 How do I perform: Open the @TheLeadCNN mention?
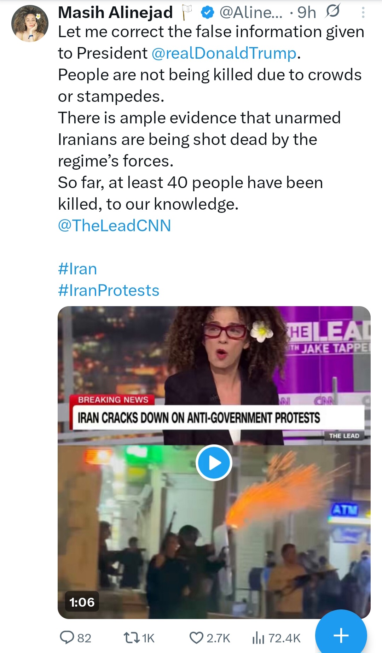[115, 226]
